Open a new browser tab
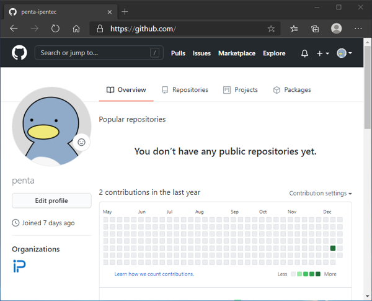 (x=125, y=12)
